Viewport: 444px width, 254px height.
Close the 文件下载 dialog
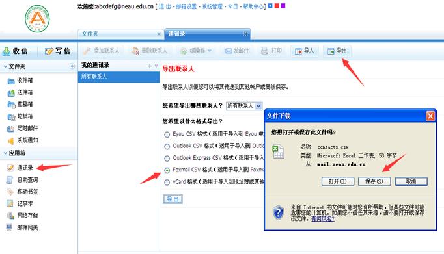(430, 116)
